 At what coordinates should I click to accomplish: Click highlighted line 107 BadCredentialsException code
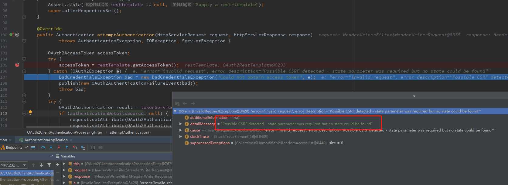(x=187, y=77)
